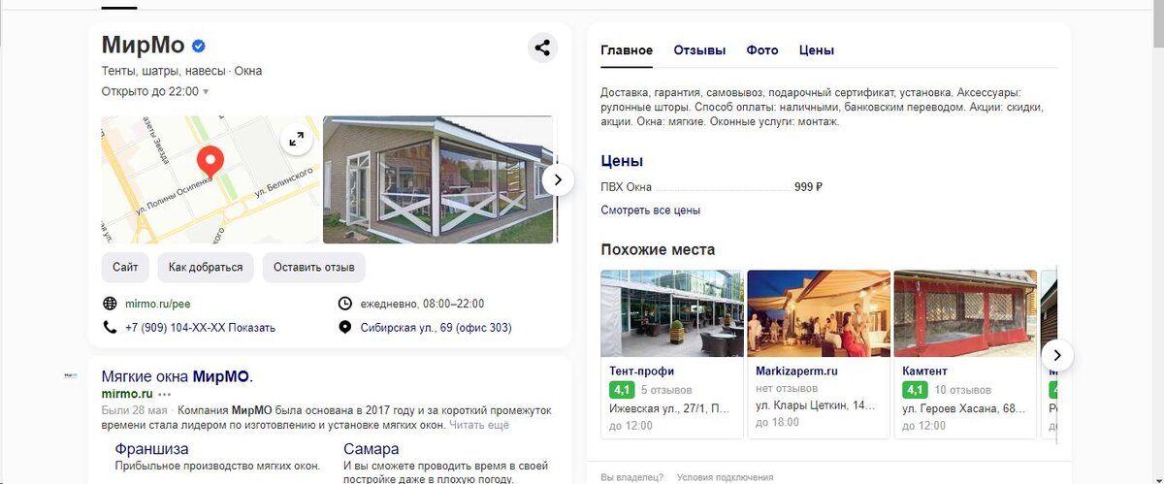Screen dimensions: 1164x484
Task: Reveal phone number via Показать
Action: [x=252, y=328]
